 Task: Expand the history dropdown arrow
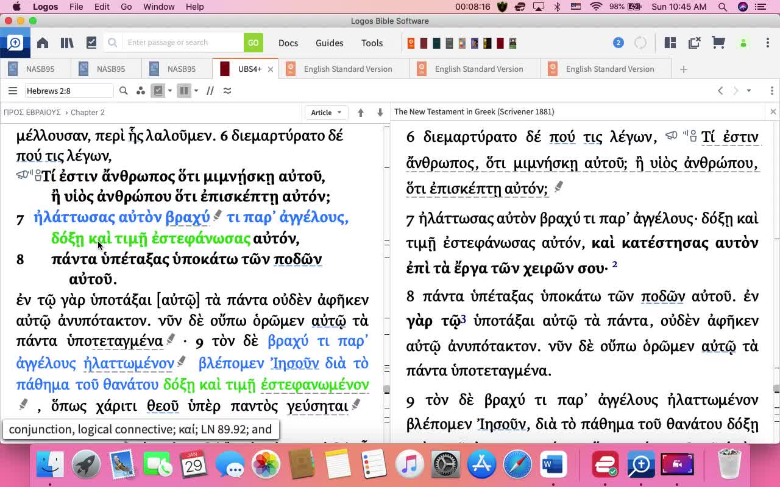(x=749, y=91)
